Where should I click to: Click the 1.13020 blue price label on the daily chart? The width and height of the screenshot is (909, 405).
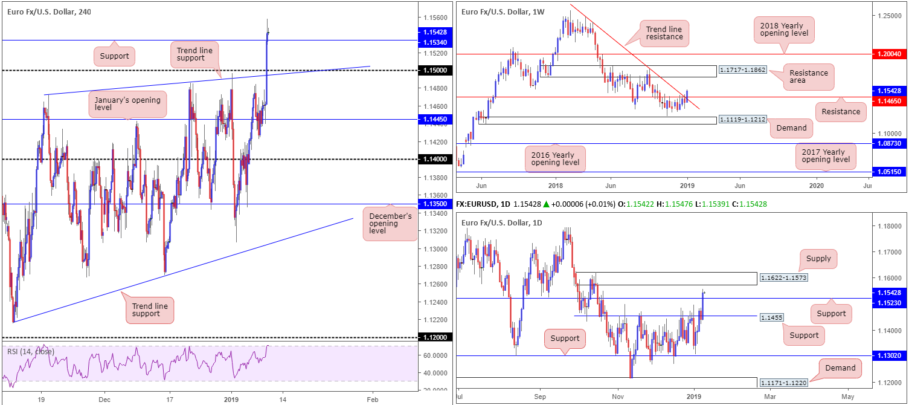889,357
